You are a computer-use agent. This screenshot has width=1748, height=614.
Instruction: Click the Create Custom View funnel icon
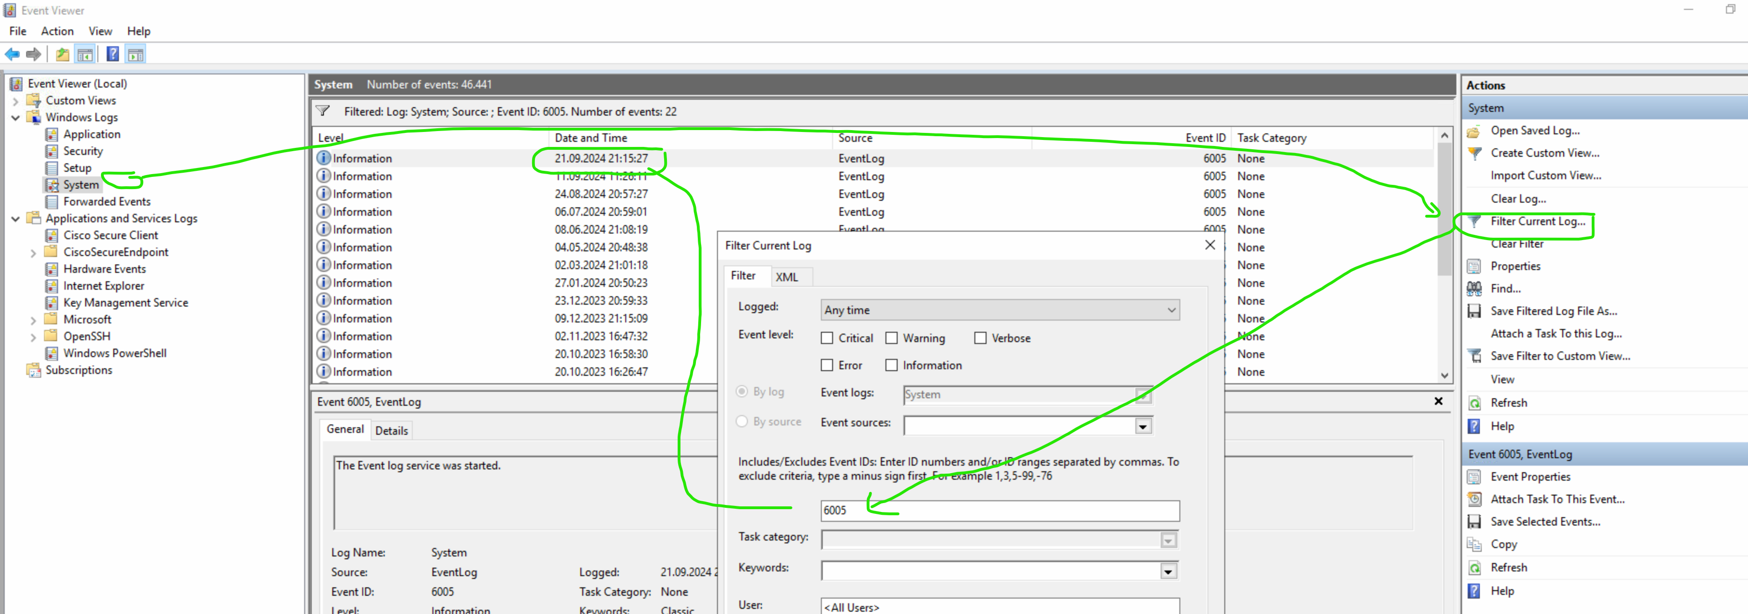coord(1474,153)
